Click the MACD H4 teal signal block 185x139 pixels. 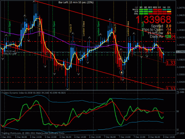[164, 9]
